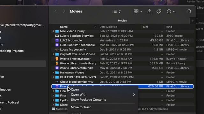This screenshot has width=204, height=114.
Task: Open the Open With submenu
Action: [x=103, y=95]
